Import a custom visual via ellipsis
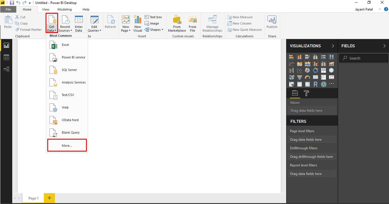The image size is (389, 204). coord(331,84)
